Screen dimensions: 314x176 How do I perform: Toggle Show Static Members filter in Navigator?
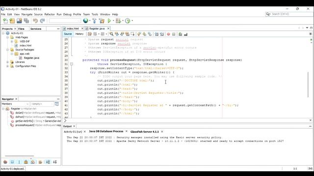click(19, 162)
